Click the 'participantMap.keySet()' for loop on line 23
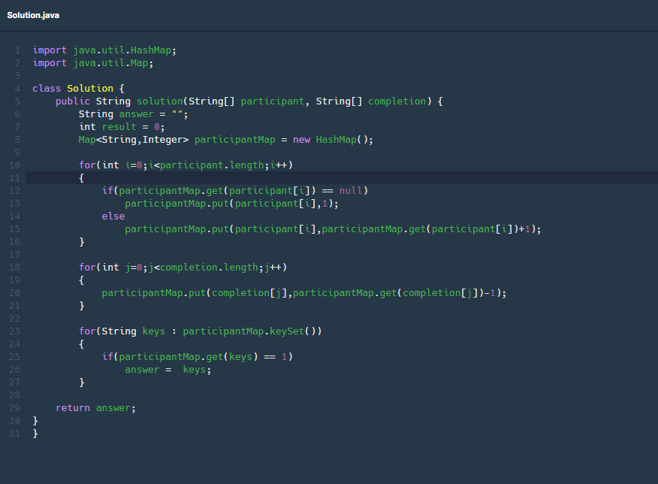This screenshot has width=658, height=484. pos(200,331)
